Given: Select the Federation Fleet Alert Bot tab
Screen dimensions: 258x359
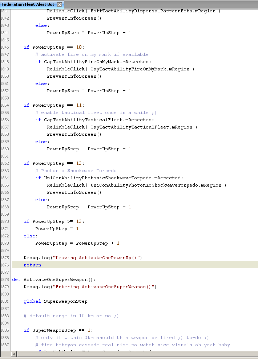Looking at the screenshot, I should [28, 4].
